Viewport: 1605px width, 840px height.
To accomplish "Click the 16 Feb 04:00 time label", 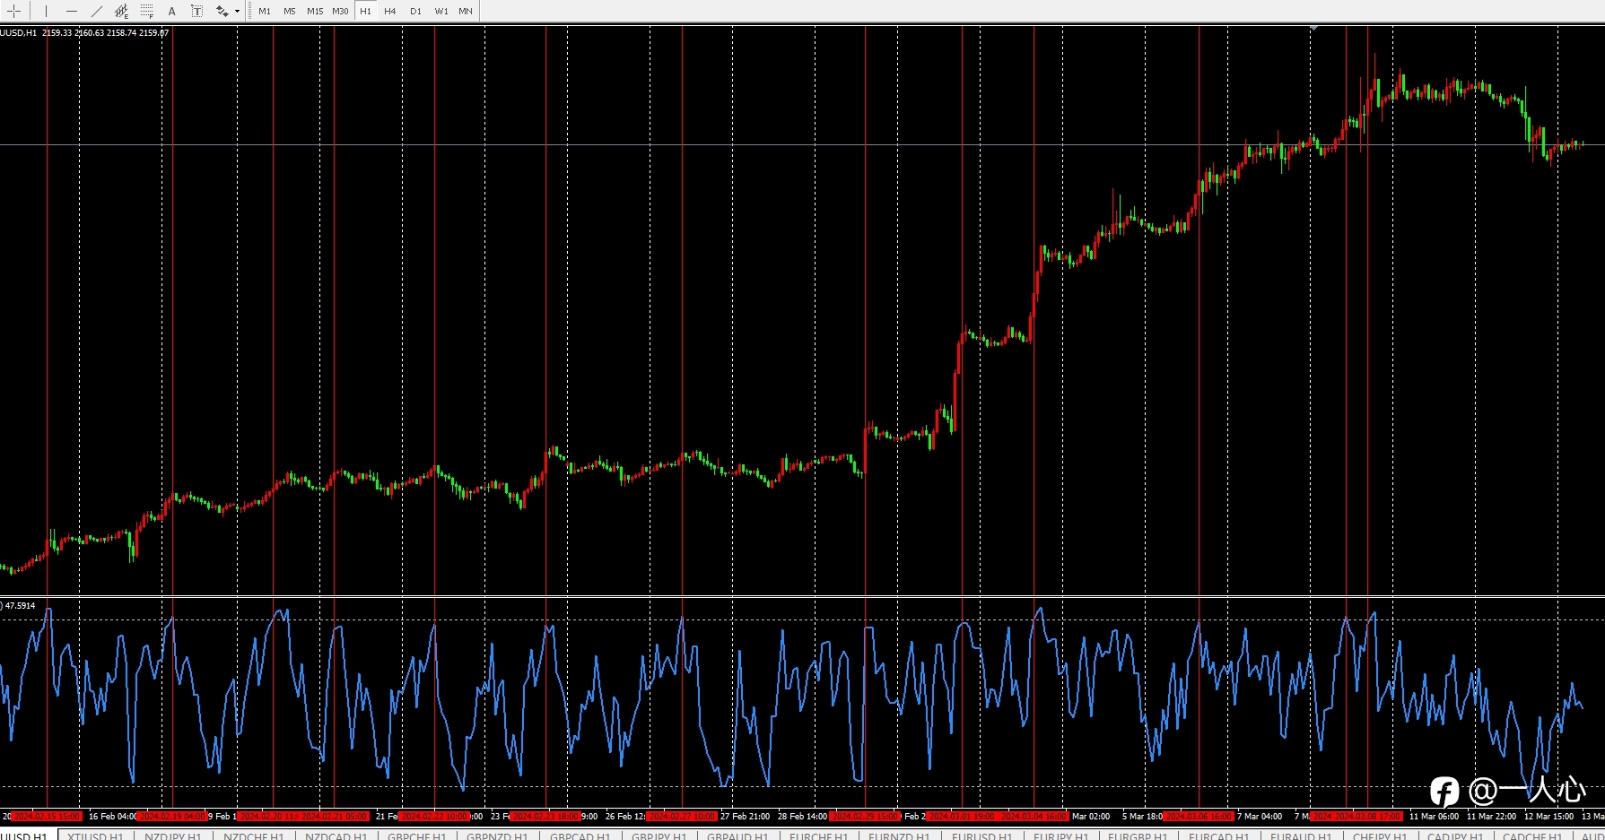I will (112, 816).
